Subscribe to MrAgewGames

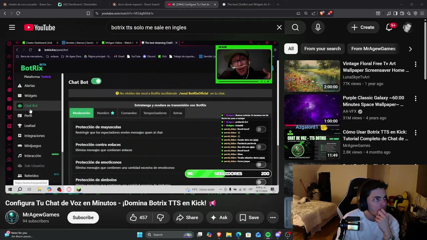(83, 217)
